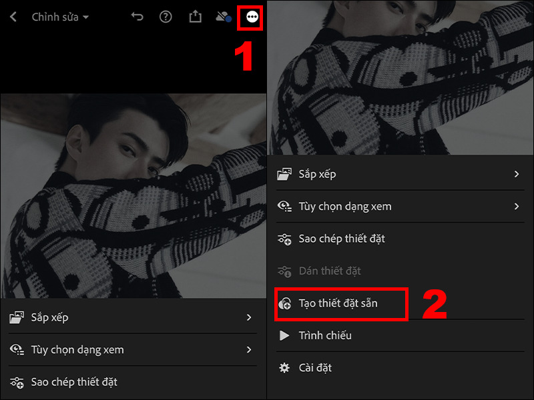Expand the Sắp xếp submenu chevron
534x400 pixels.
[517, 174]
